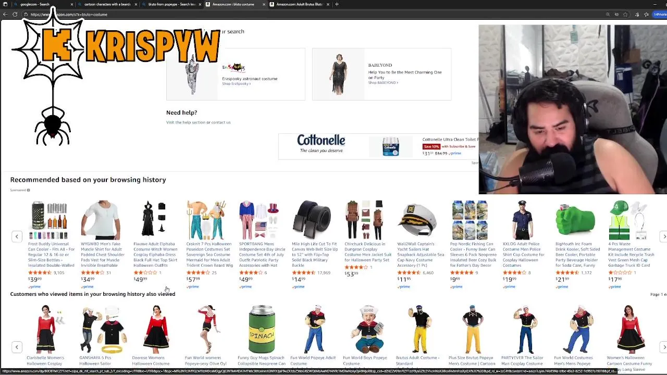Screen dimensions: 667x375
Task: Open Plus Size Brutus Popeye costume image
Action: pyautogui.click(x=472, y=329)
